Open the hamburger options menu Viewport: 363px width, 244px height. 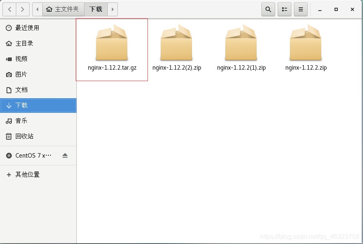coord(301,9)
